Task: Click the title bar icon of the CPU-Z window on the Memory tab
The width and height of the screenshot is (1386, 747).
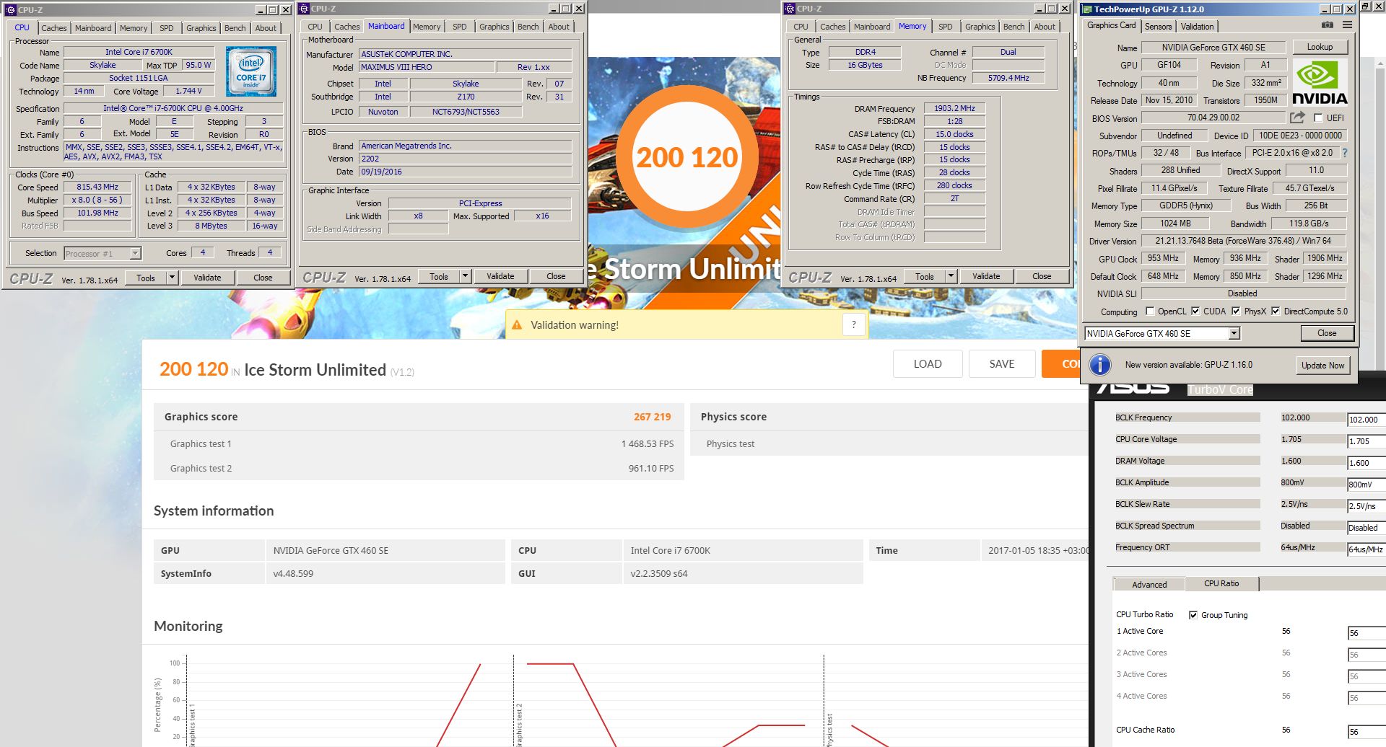Action: pos(790,9)
